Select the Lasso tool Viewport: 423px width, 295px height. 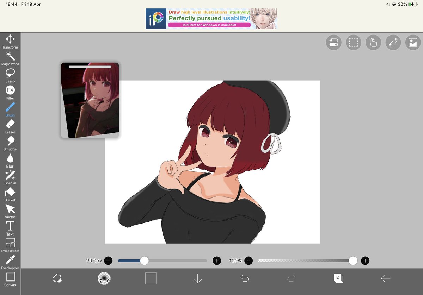pos(10,75)
